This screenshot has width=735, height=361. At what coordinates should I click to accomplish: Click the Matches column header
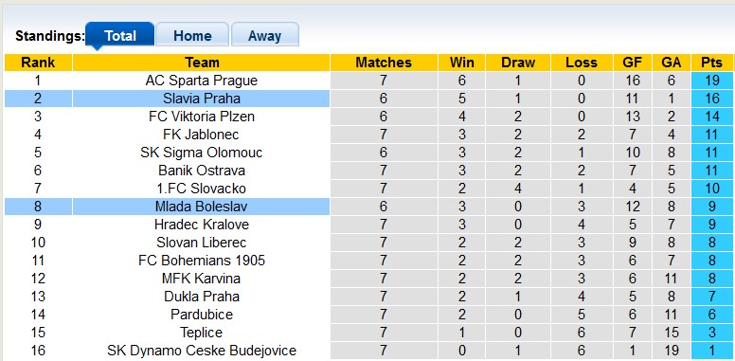(x=384, y=63)
